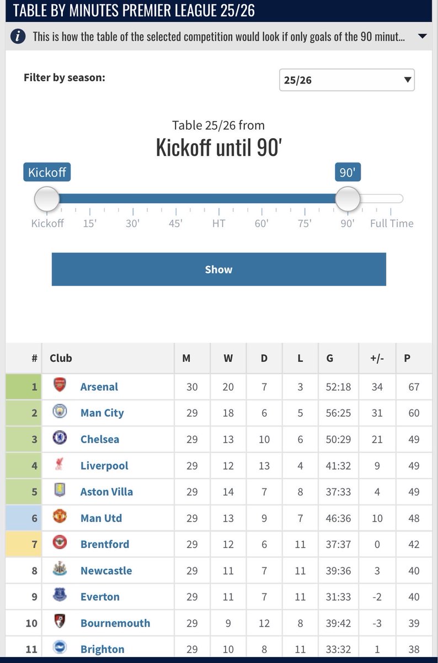Image resolution: width=438 pixels, height=663 pixels.
Task: Click the Brentford club crest icon
Action: [59, 544]
